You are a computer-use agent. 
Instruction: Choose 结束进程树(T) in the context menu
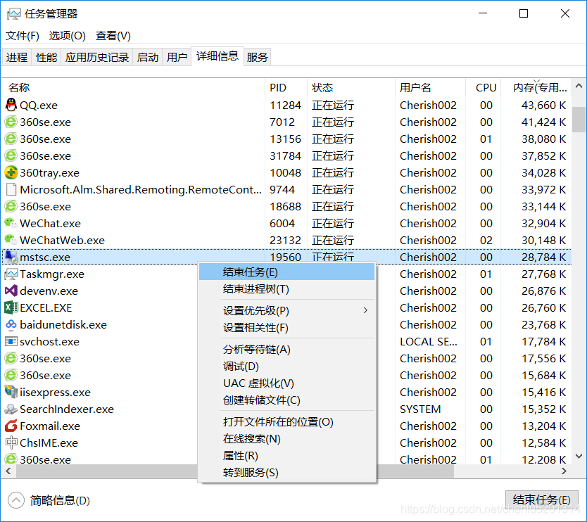(x=286, y=289)
